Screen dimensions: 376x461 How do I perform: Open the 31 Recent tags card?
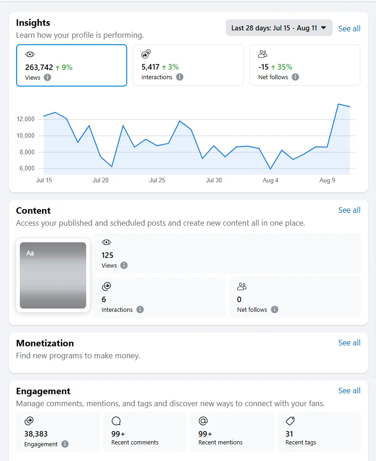point(319,432)
